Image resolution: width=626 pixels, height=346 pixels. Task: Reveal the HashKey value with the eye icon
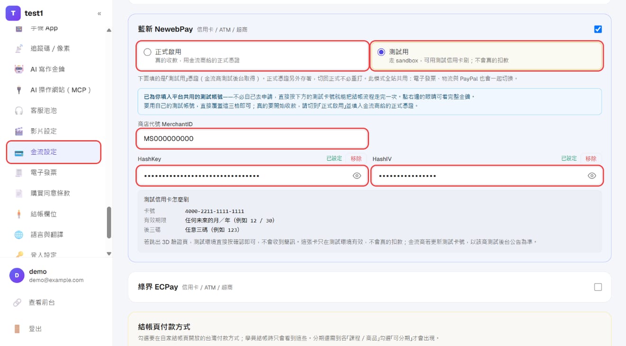coord(357,176)
